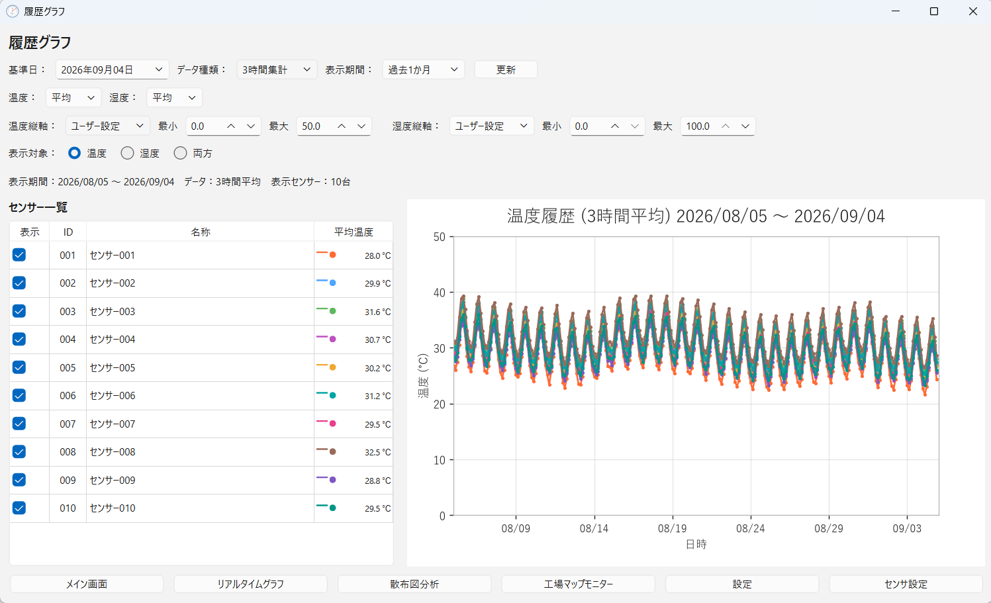This screenshot has width=991, height=603.
Task: Decrease humidity axis 最大 value with down arrow
Action: pyautogui.click(x=745, y=126)
